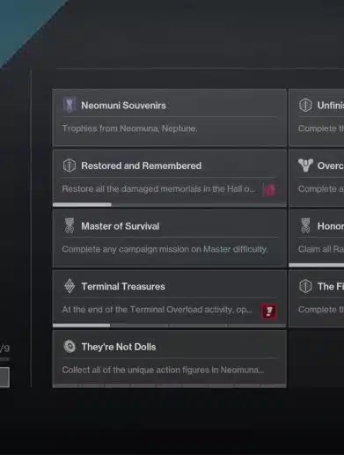Click the Guardian emblem icon next to Overc…

pyautogui.click(x=305, y=165)
